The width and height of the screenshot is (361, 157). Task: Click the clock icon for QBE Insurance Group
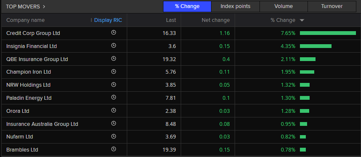coord(113,59)
